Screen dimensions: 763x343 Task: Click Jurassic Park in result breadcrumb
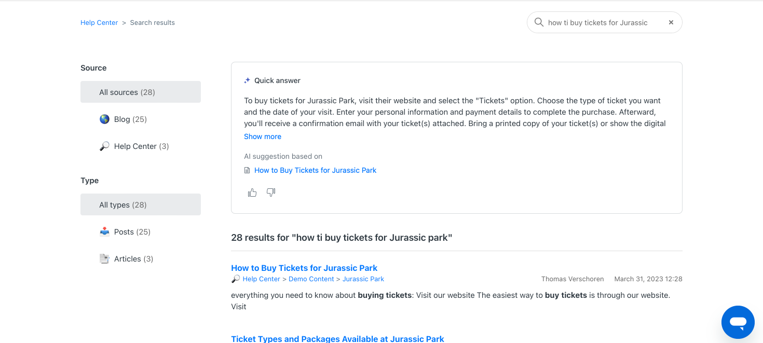(x=363, y=279)
